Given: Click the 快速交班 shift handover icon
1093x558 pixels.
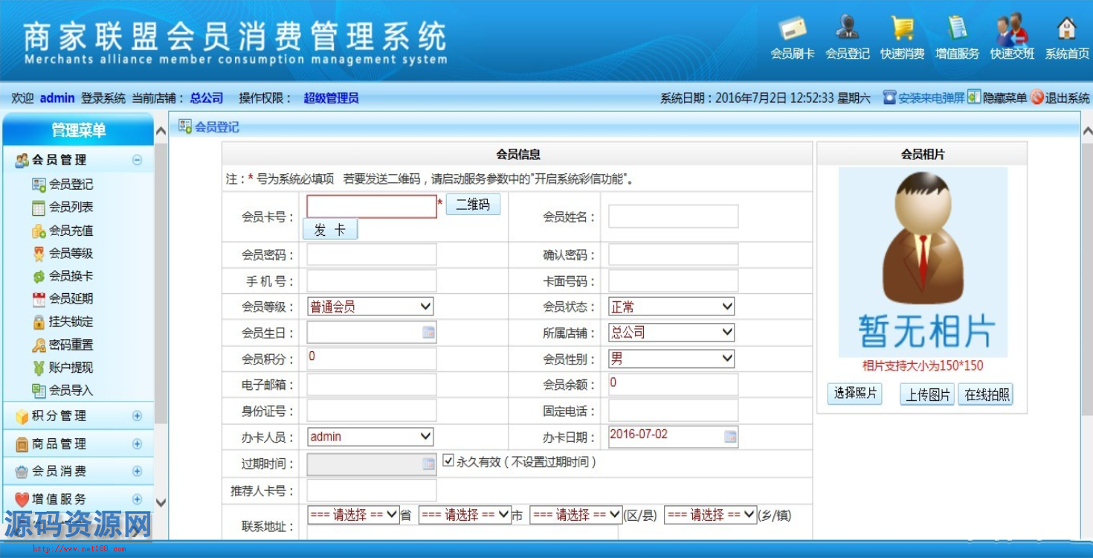Looking at the screenshot, I should pyautogui.click(x=1012, y=30).
